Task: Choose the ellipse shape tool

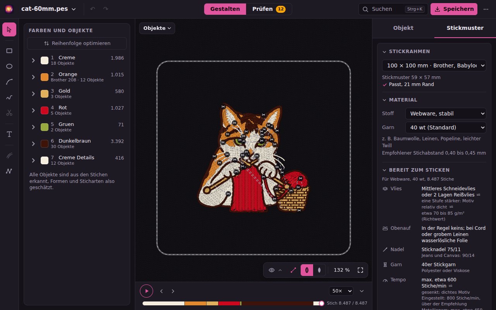Action: (x=9, y=66)
